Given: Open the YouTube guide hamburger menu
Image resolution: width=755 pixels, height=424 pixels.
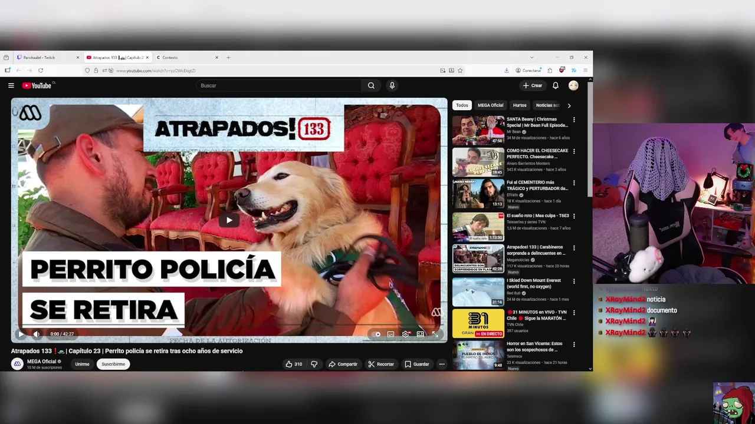Looking at the screenshot, I should click(x=11, y=85).
